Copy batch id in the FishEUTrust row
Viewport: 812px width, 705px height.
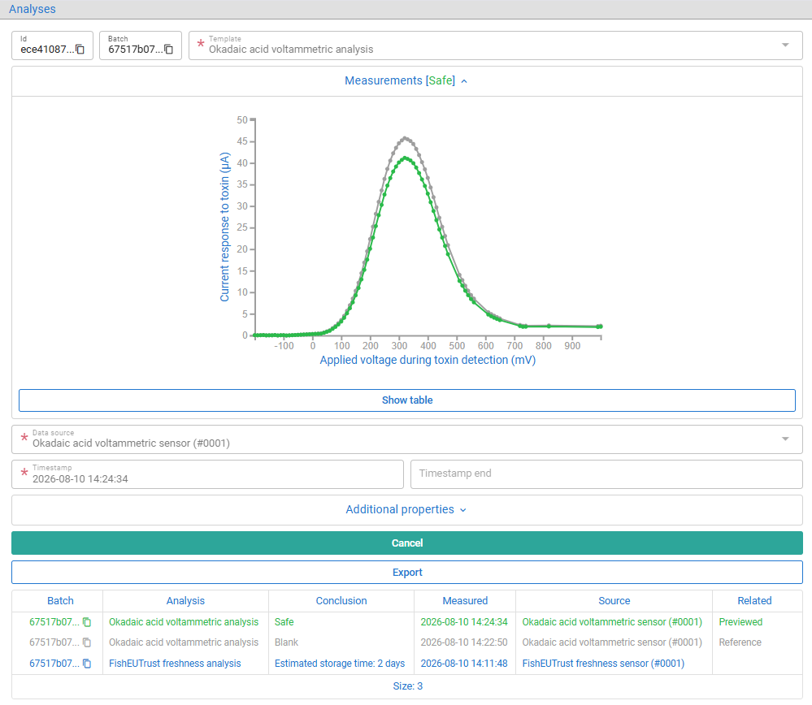(87, 664)
